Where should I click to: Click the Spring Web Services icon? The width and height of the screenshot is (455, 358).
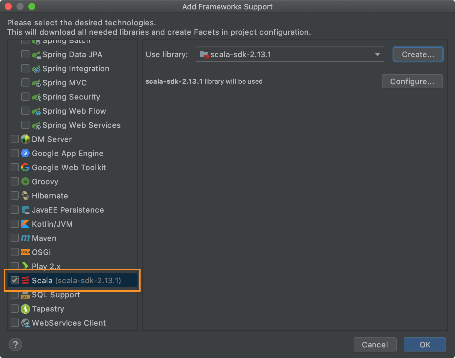tap(36, 125)
